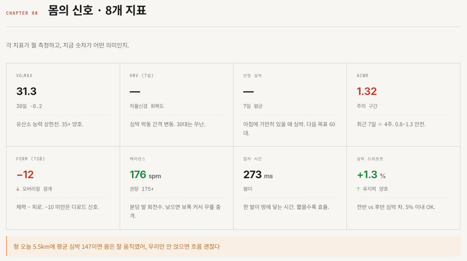
Task: Click the description 한 발이 땅에 닿는 시간
Action: pyautogui.click(x=286, y=207)
